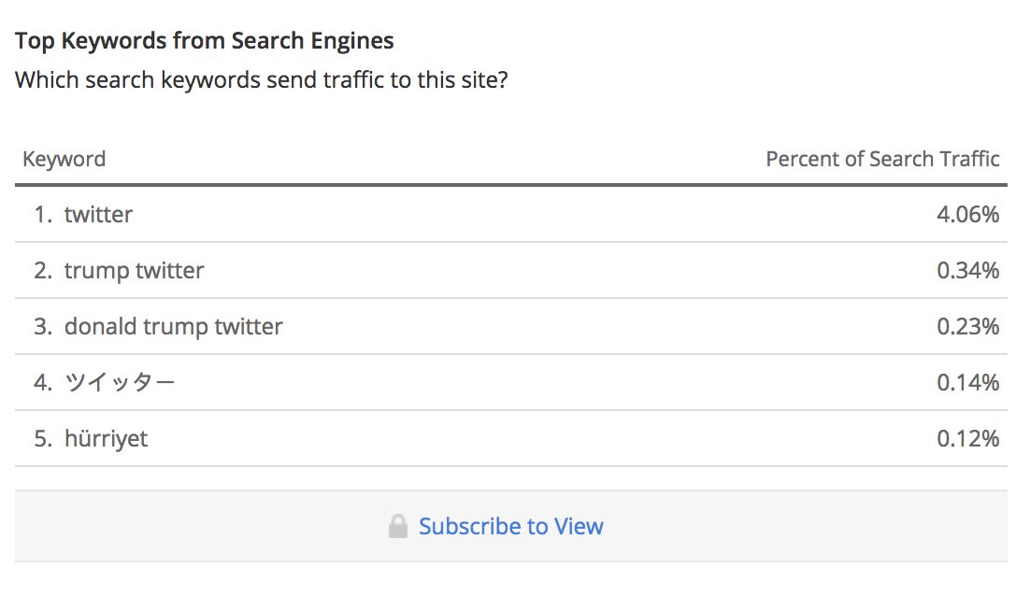This screenshot has height=596, width=1030.
Task: Click the 0.14% traffic value
Action: [967, 383]
